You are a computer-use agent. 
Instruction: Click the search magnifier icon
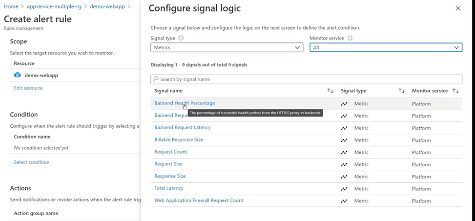(x=156, y=79)
